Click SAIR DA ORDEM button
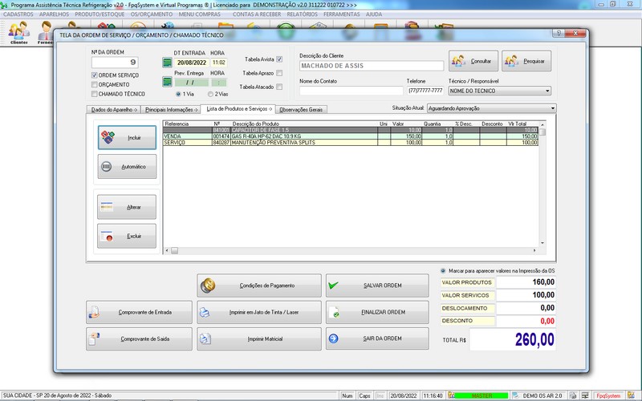 [x=377, y=338]
